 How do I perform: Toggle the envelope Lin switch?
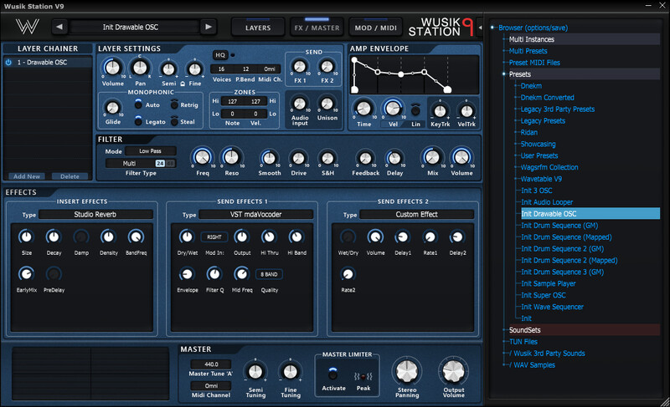(415, 110)
